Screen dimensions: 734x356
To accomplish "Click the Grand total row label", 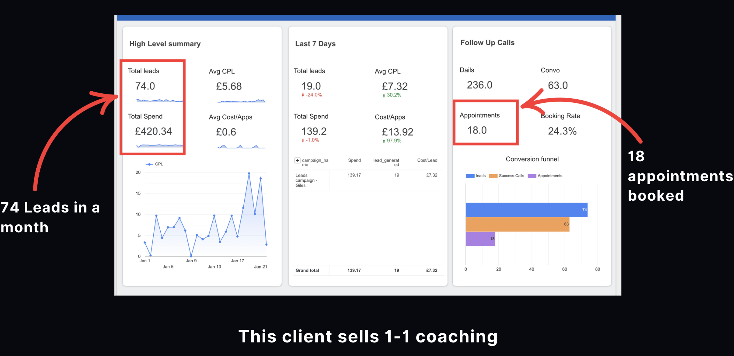I will tap(307, 270).
